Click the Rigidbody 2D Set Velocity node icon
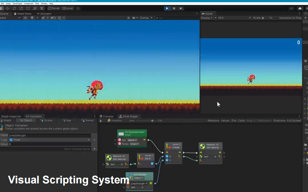 tap(202, 146)
